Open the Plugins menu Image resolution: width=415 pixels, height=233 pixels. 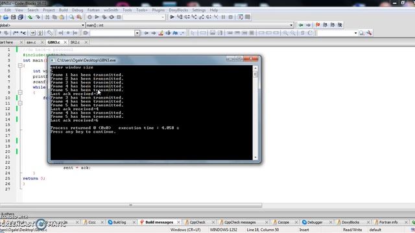tap(158, 10)
